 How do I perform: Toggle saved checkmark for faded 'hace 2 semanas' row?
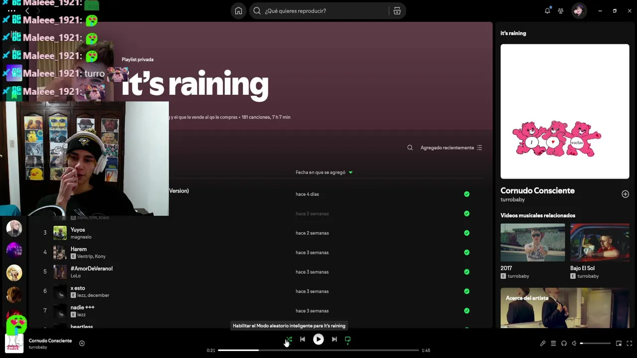pyautogui.click(x=467, y=213)
